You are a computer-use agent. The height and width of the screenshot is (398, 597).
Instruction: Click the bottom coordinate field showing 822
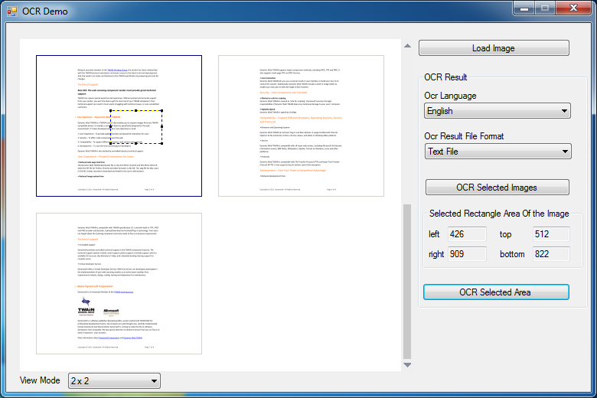tap(550, 254)
